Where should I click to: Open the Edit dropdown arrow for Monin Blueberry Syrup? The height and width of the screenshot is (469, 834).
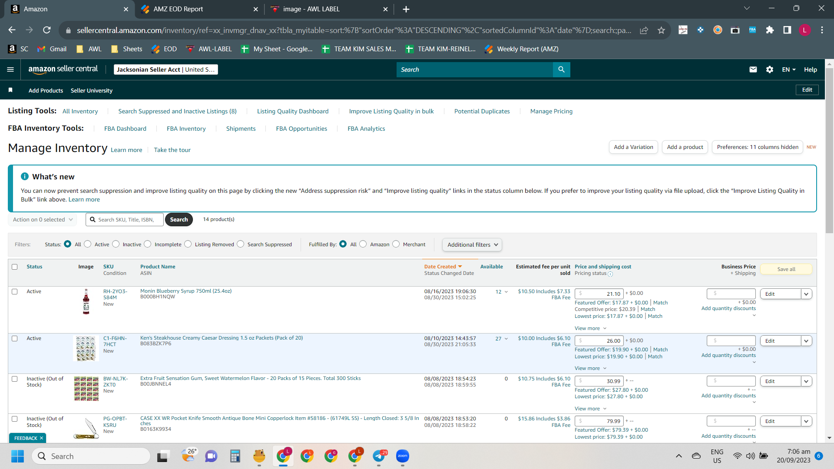(807, 294)
